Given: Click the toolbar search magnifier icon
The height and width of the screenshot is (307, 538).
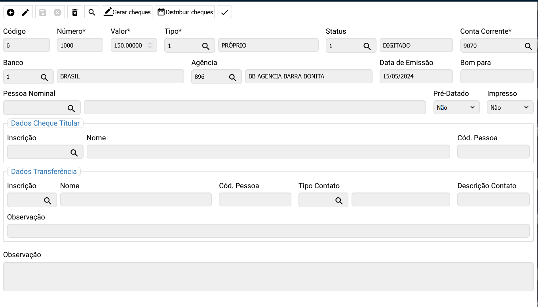Looking at the screenshot, I should tap(92, 12).
